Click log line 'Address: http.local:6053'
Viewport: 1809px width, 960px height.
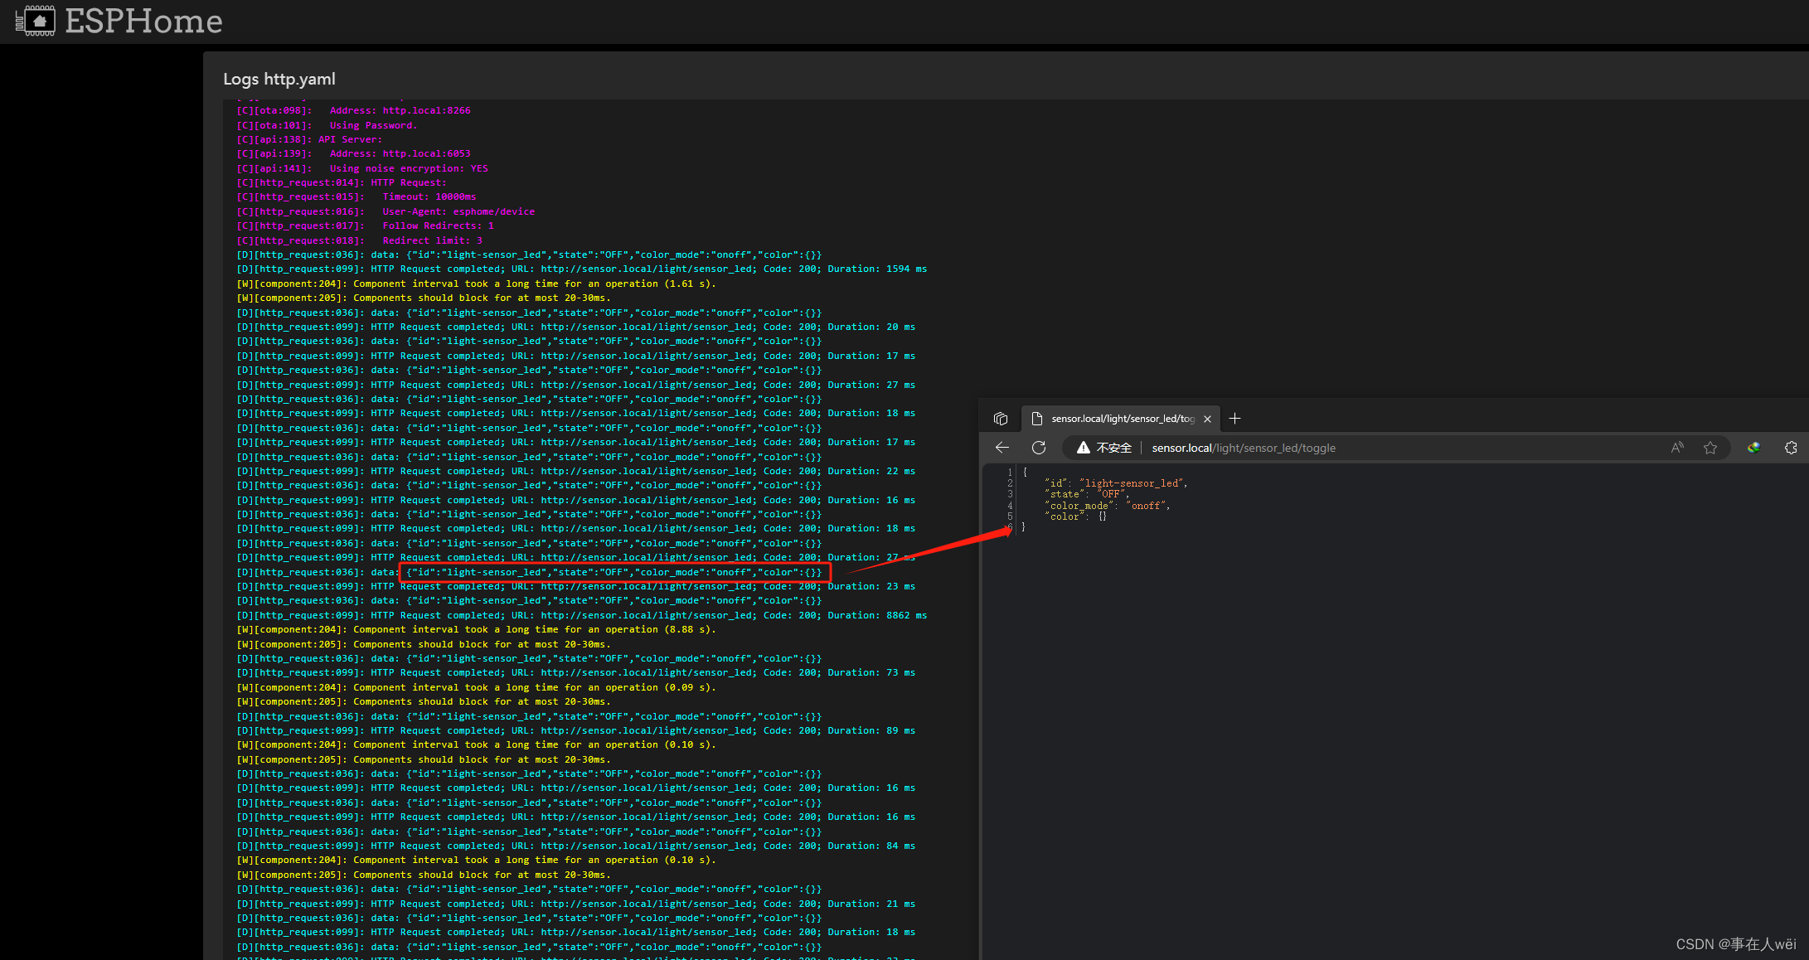coord(354,153)
